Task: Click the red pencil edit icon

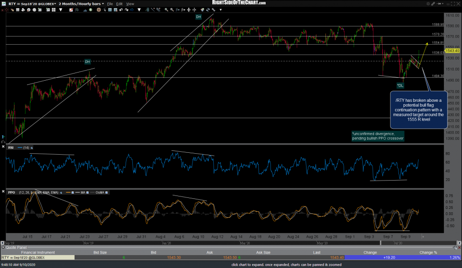Action: pos(71,10)
